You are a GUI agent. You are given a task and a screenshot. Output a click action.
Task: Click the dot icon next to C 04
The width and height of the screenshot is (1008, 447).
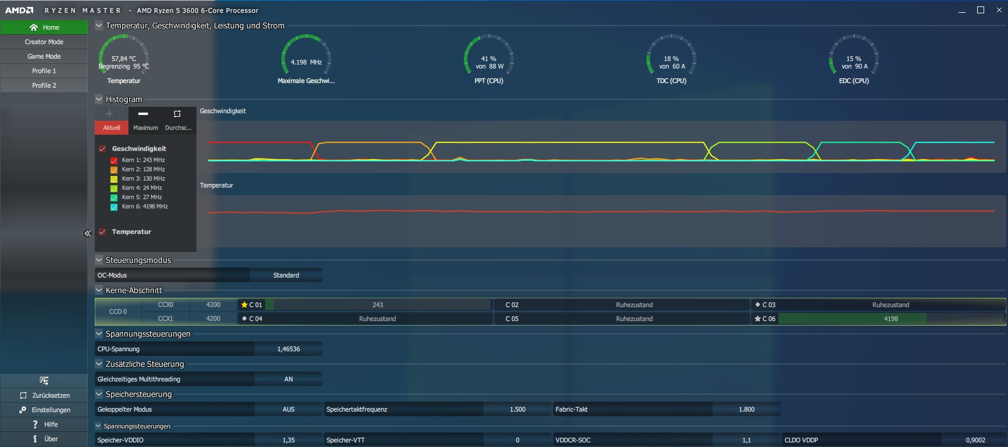tap(244, 319)
